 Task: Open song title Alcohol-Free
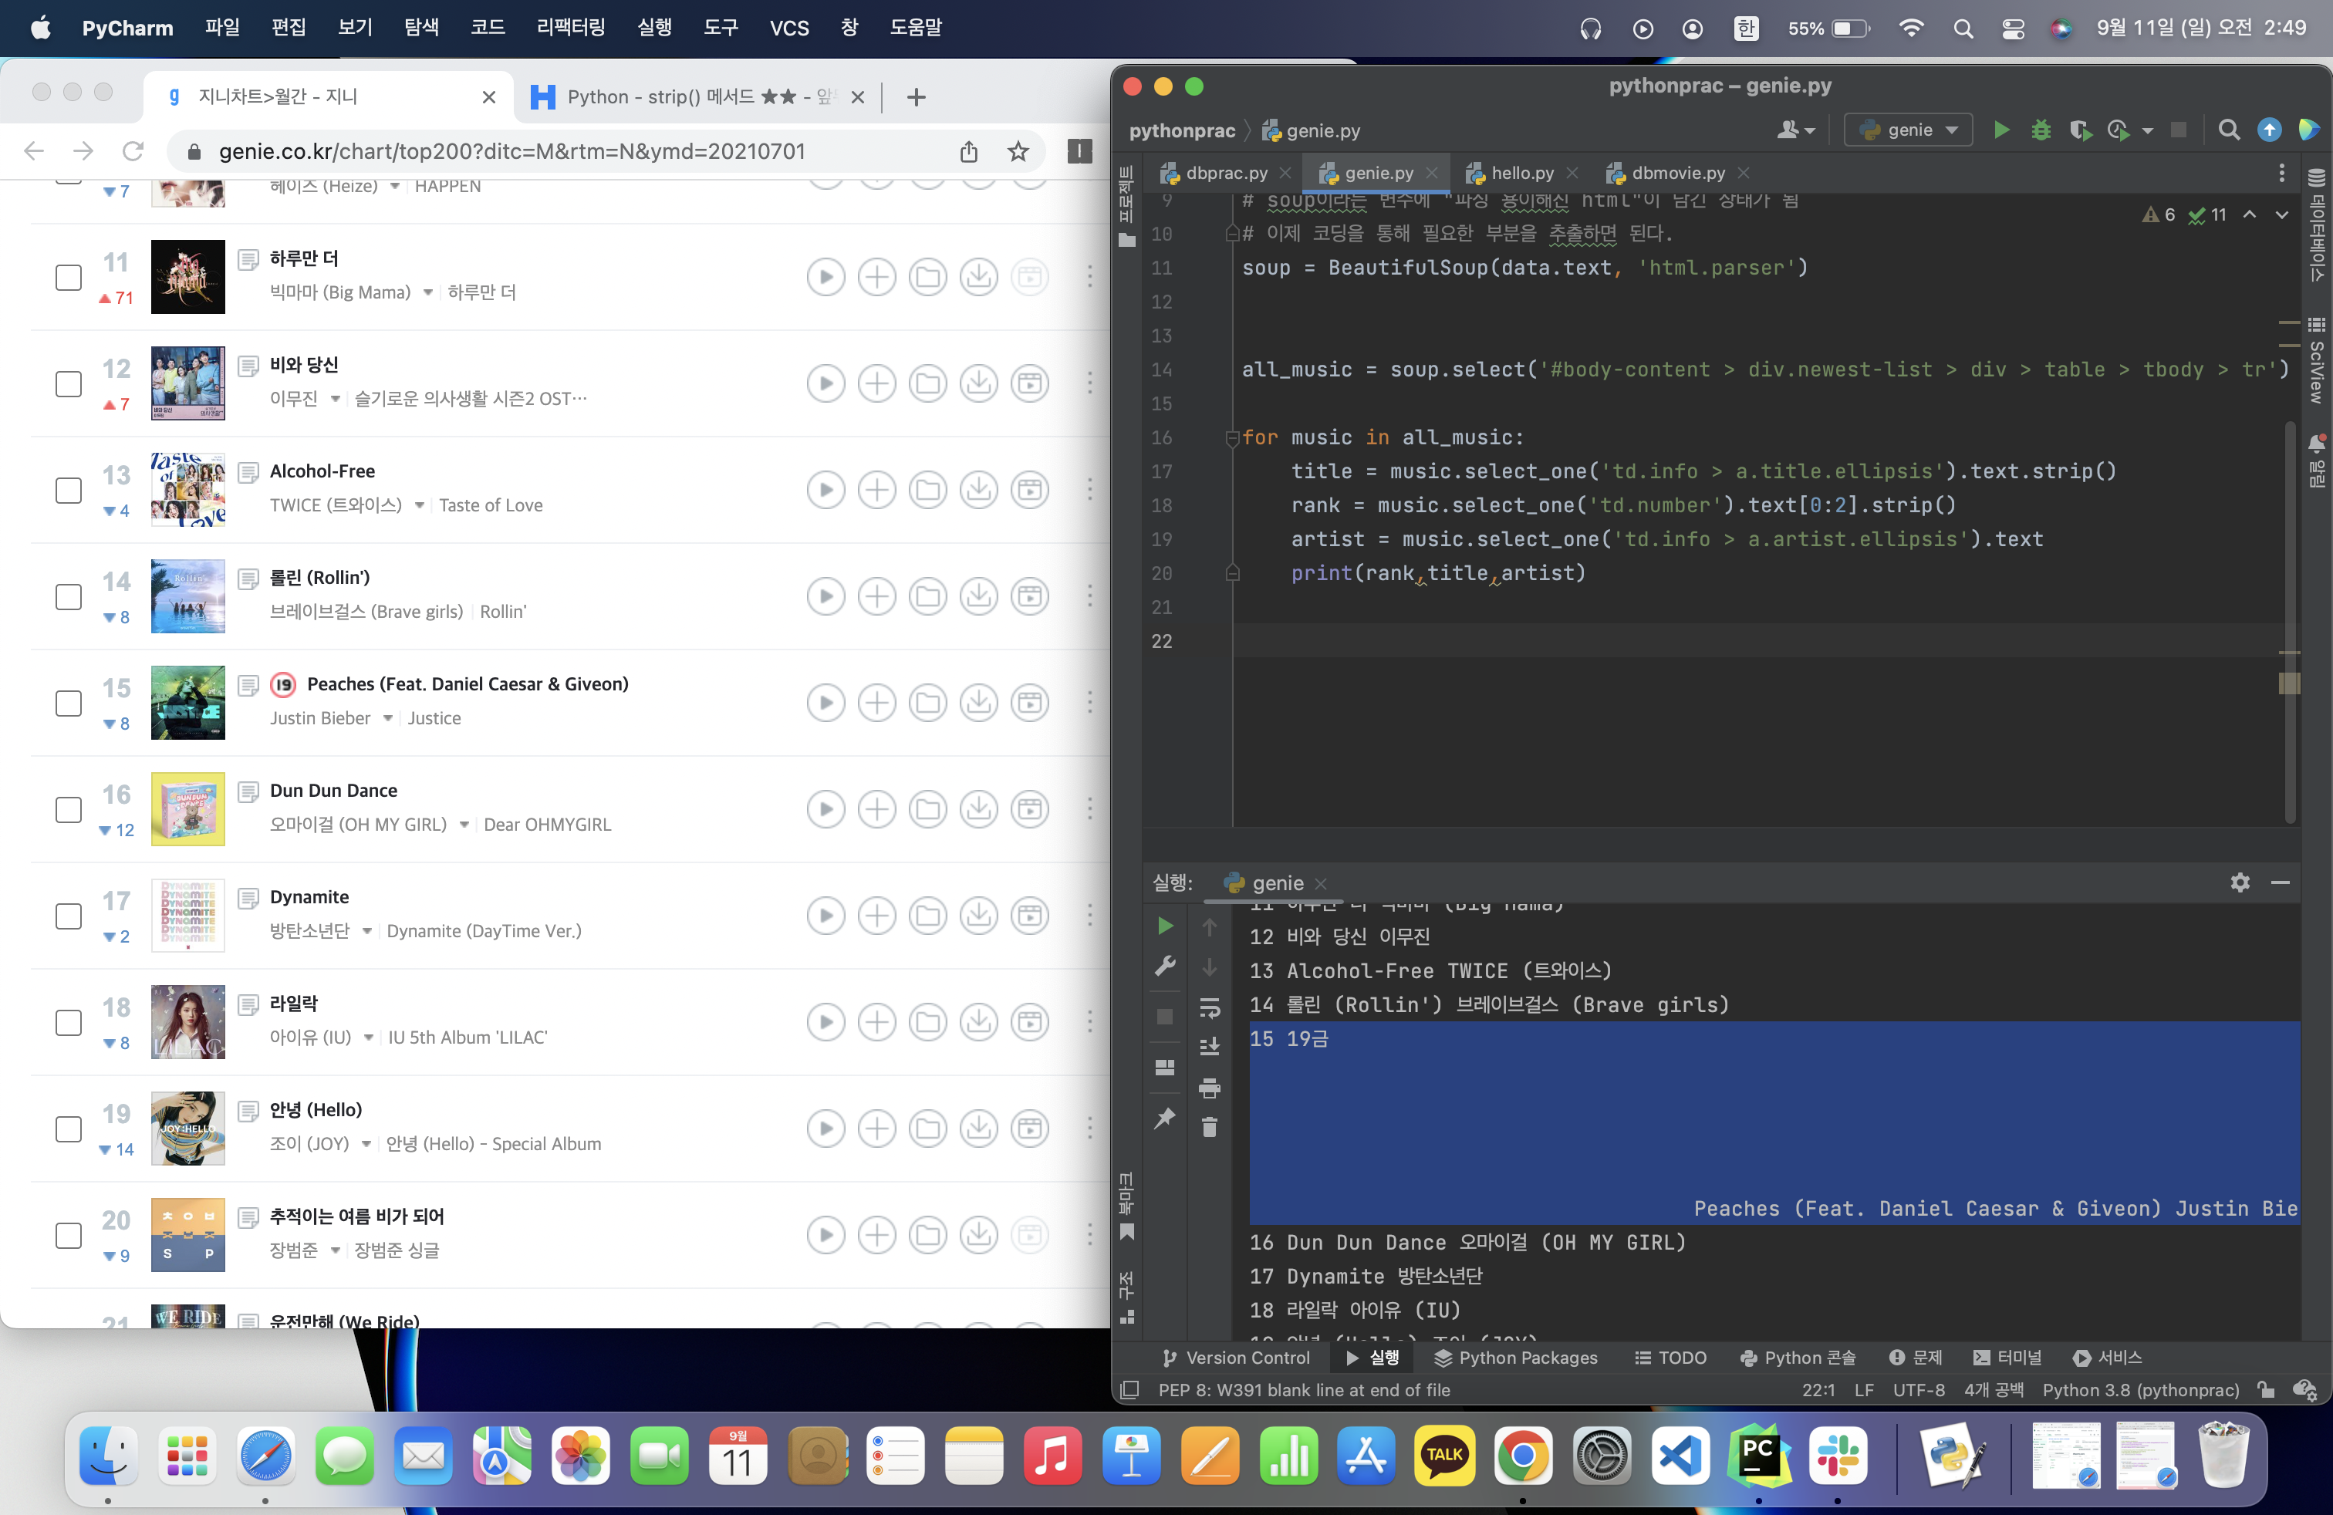(322, 471)
